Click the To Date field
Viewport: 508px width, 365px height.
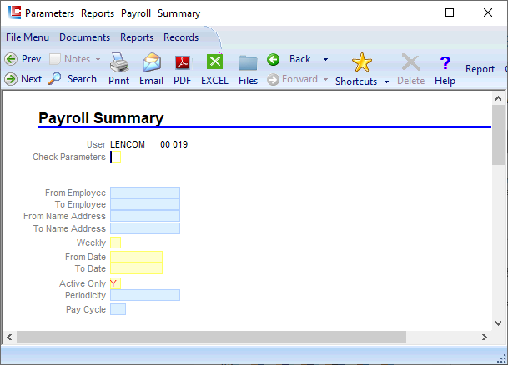137,268
